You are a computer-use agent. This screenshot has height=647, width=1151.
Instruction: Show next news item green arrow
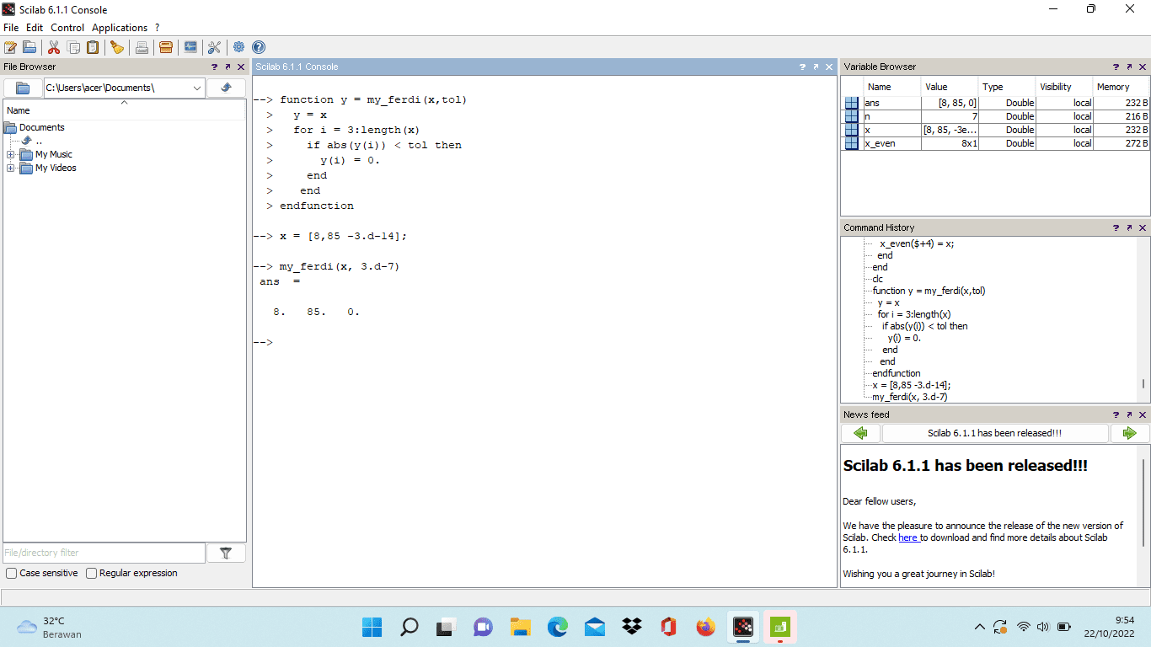tap(1129, 433)
